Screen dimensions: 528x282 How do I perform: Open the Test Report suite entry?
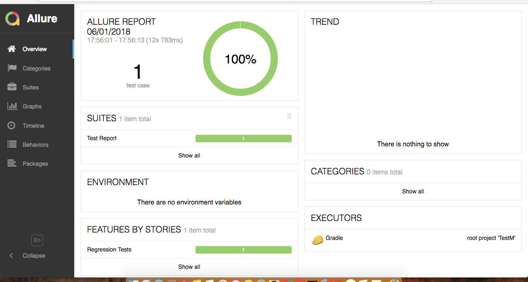[x=101, y=138]
